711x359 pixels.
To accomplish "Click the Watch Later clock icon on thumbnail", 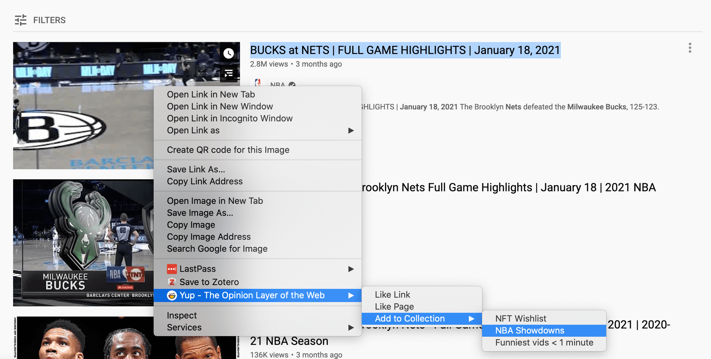I will point(229,54).
